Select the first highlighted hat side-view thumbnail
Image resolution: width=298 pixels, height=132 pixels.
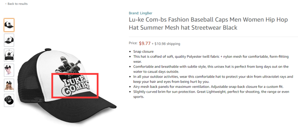pos(9,25)
